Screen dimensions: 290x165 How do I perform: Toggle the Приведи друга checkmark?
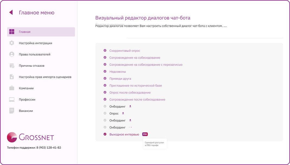pyautogui.click(x=105, y=78)
